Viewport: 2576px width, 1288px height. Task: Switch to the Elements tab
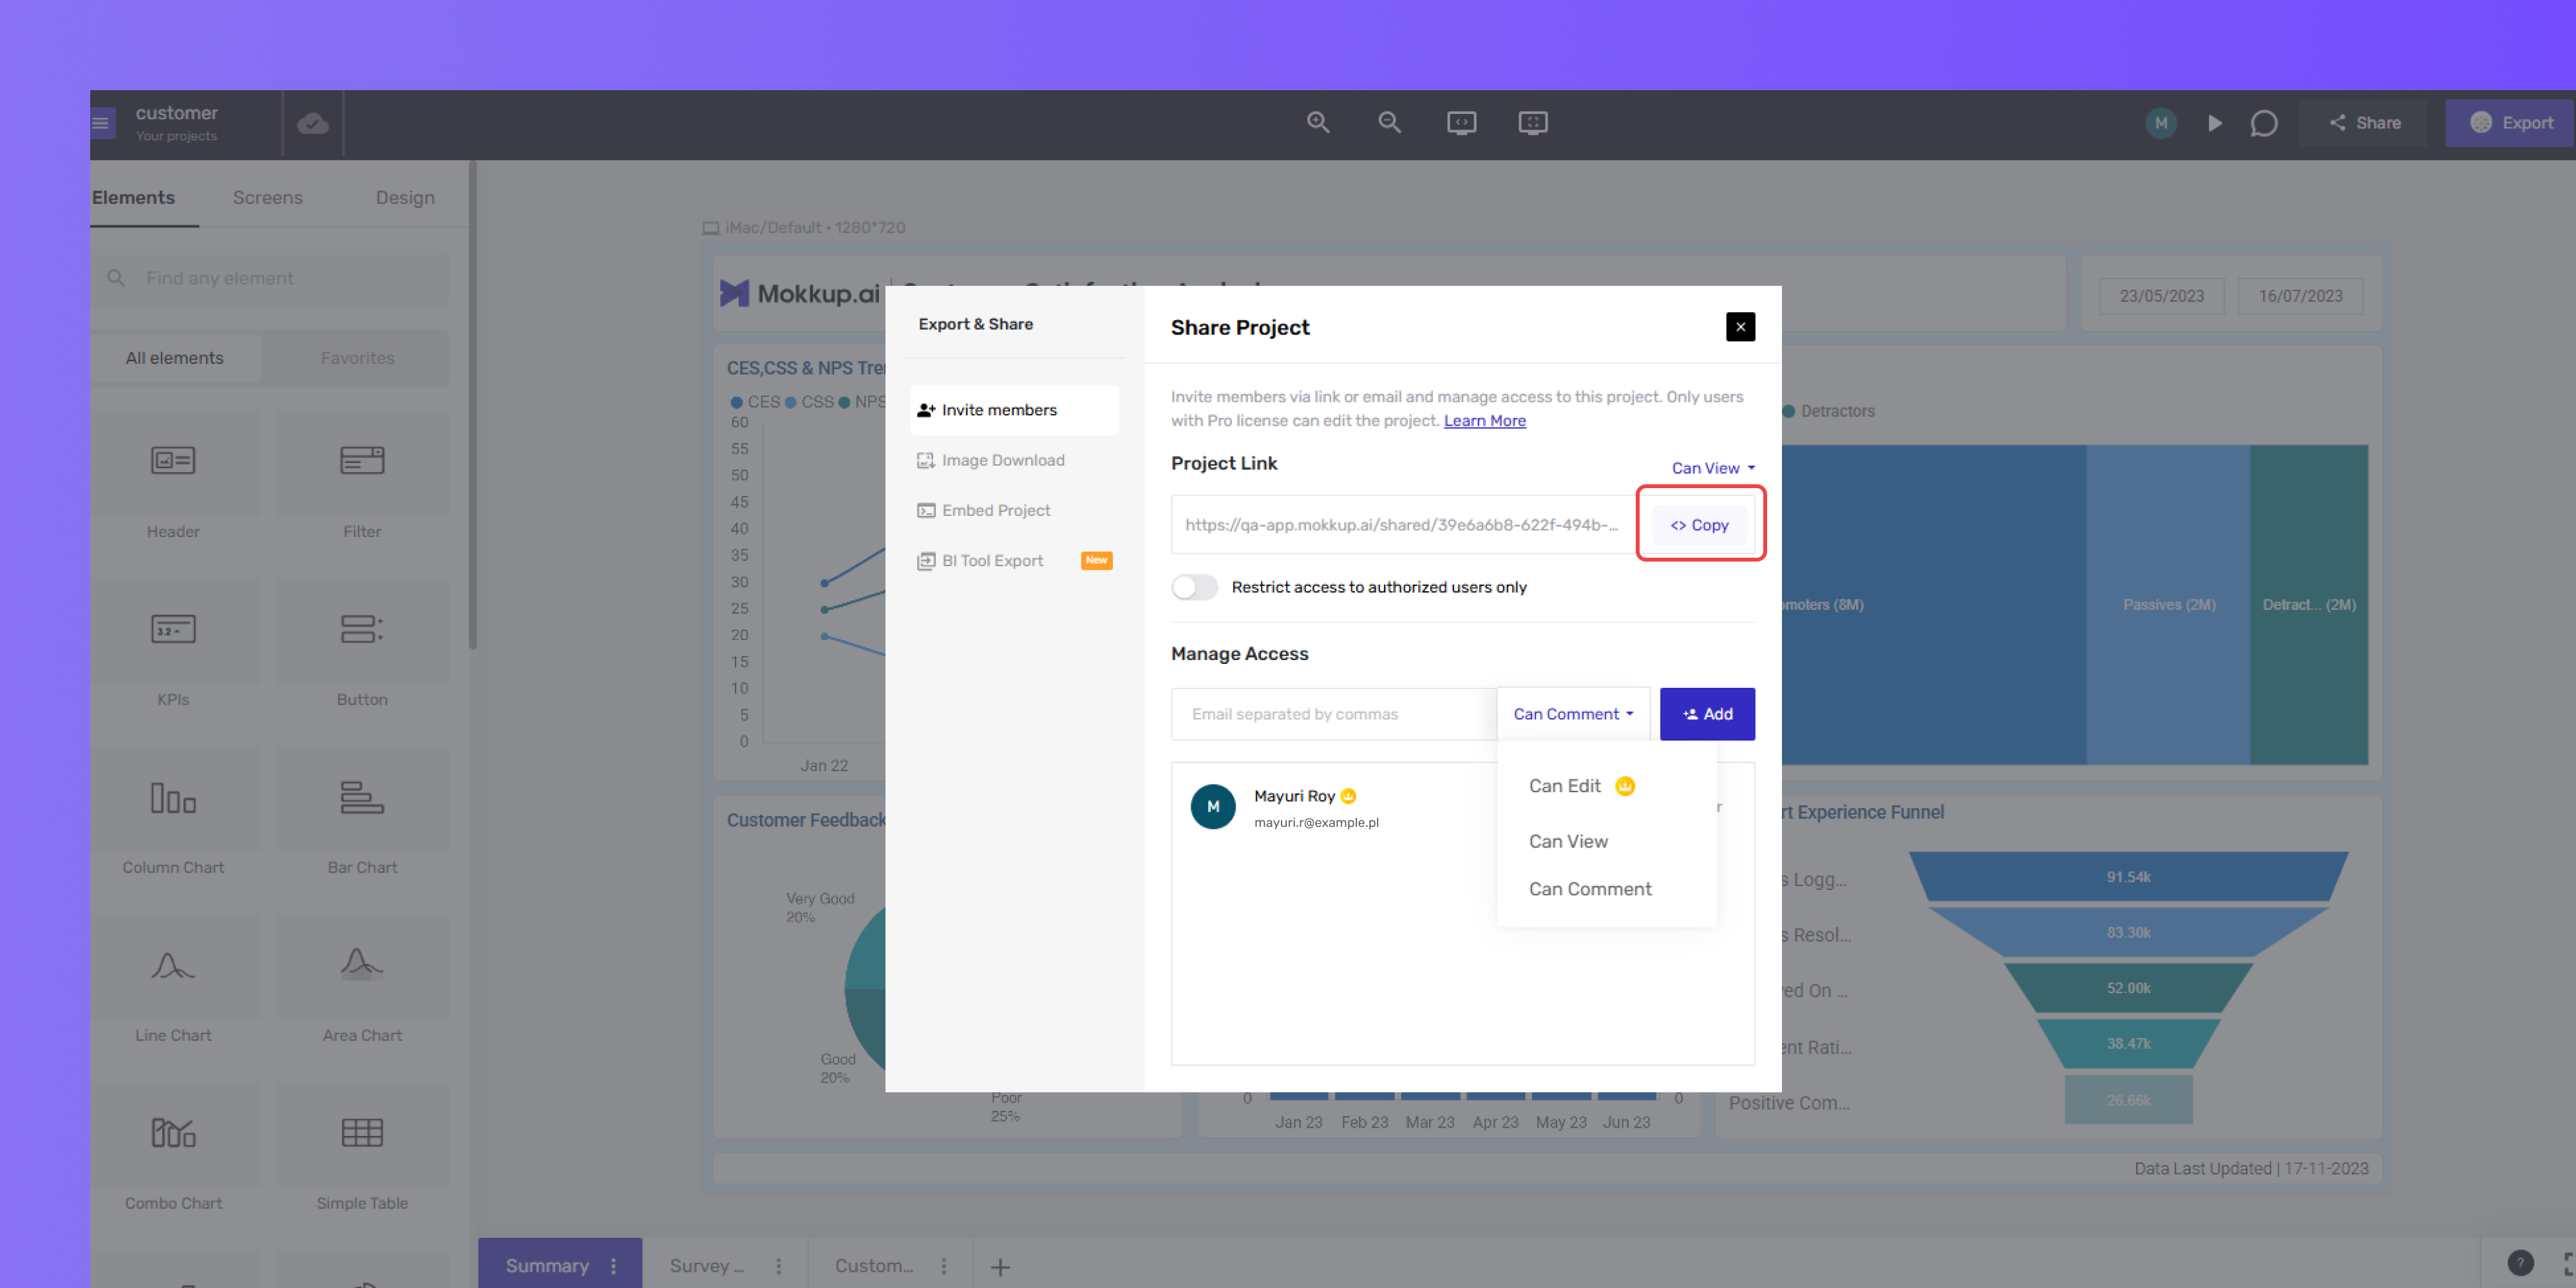[133, 198]
